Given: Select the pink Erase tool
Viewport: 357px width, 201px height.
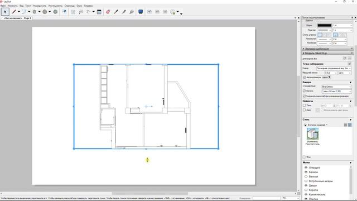Looking at the screenshot, I should [x=108, y=12].
